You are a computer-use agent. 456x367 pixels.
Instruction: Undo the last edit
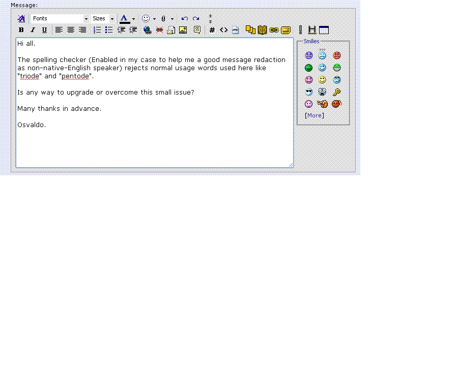coord(184,19)
